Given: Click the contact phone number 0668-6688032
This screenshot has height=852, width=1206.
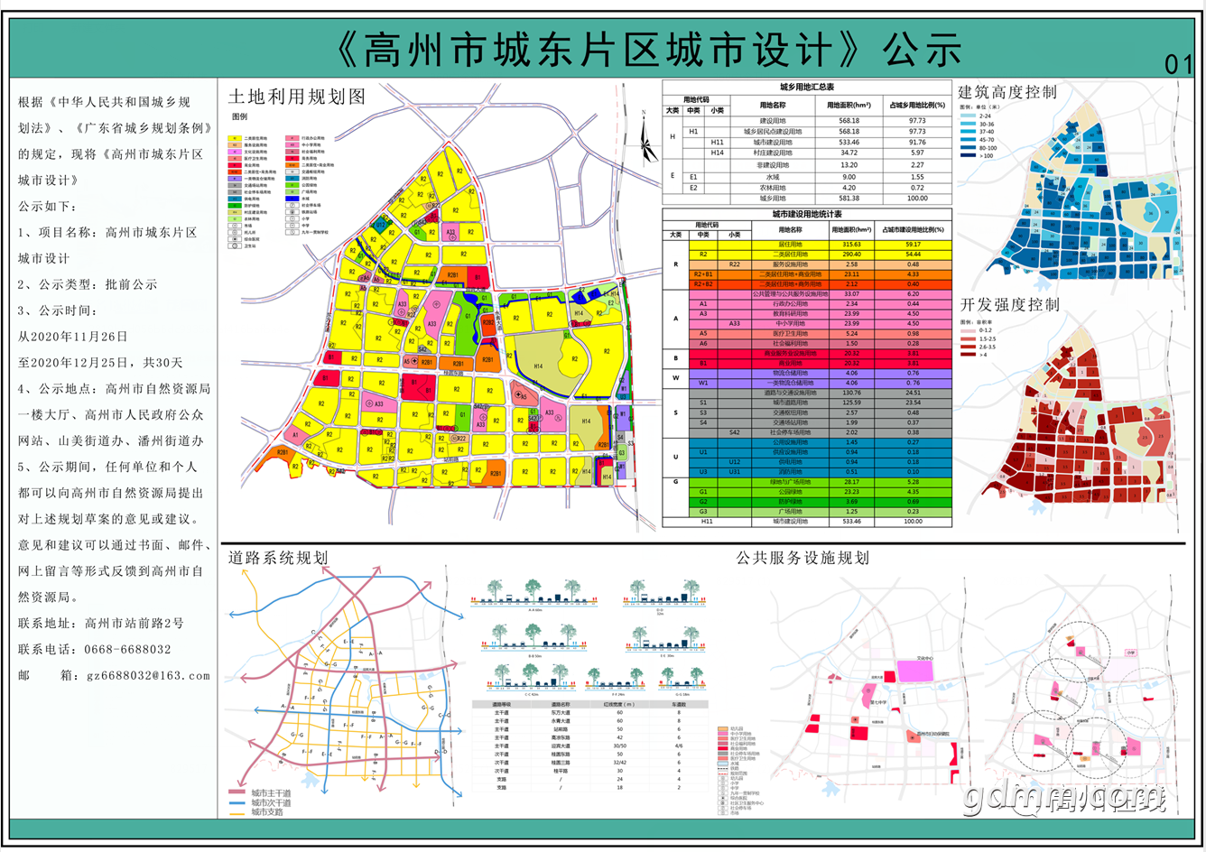Looking at the screenshot, I should tap(127, 649).
